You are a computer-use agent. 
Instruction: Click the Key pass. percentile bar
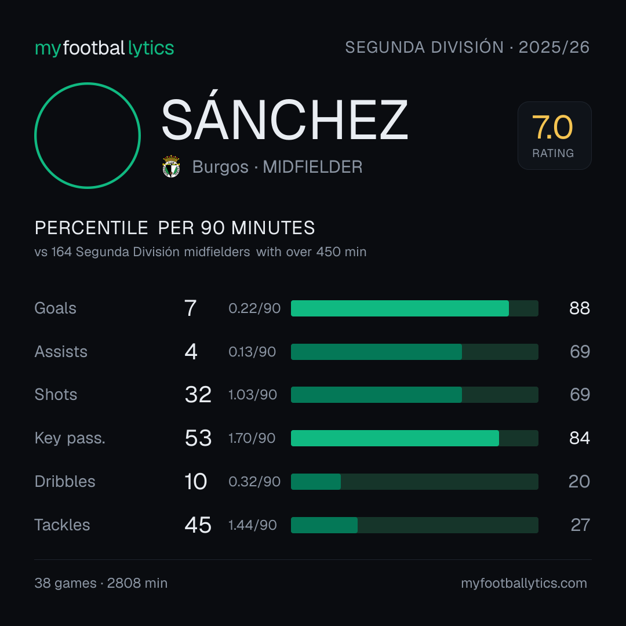coord(414,438)
